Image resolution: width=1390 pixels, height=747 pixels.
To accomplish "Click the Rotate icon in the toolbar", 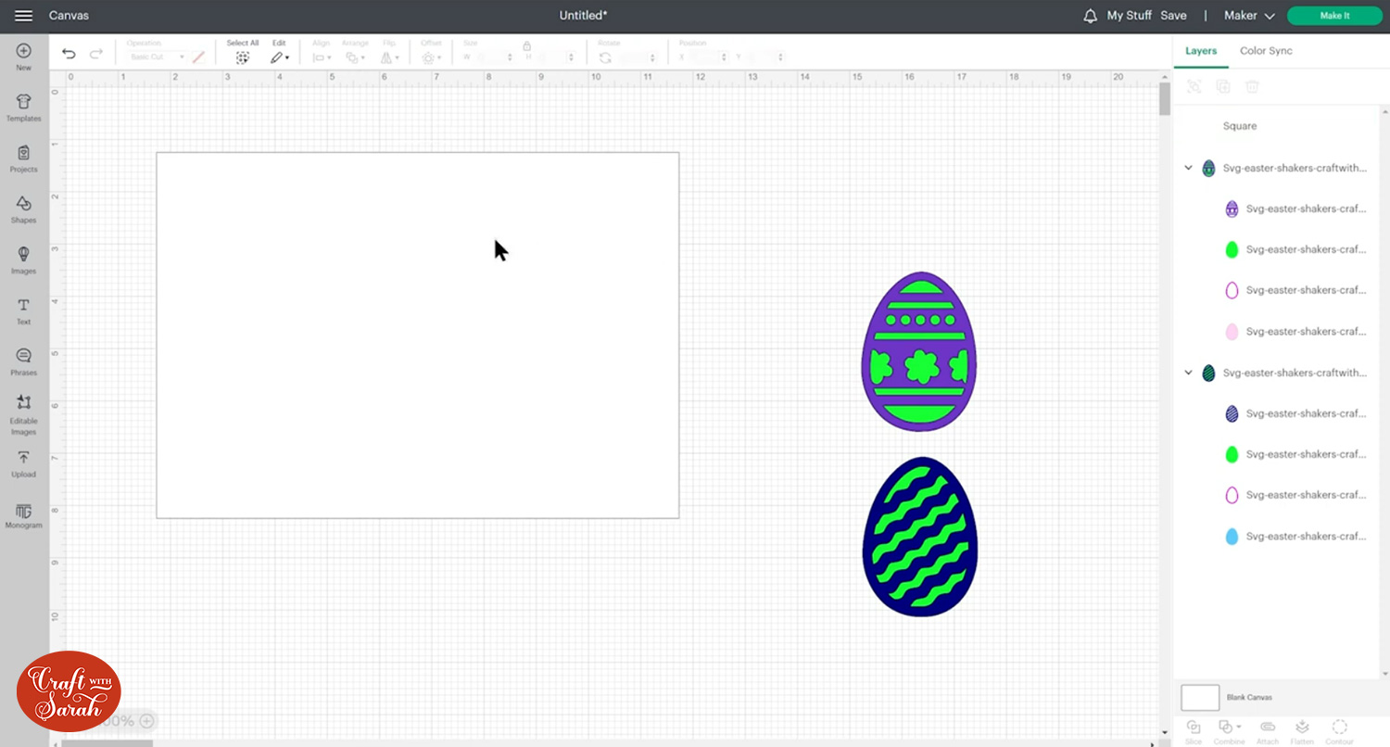I will pyautogui.click(x=606, y=57).
